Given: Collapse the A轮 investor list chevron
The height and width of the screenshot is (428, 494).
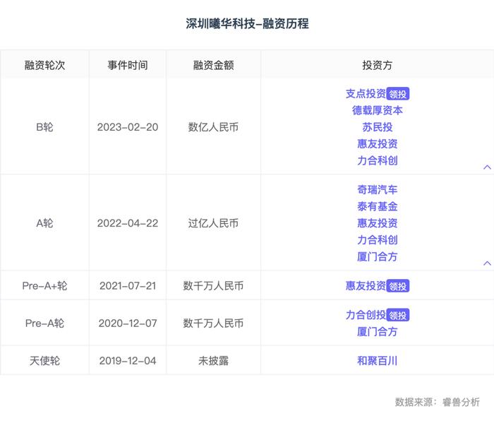Looking at the screenshot, I should 487,263.
